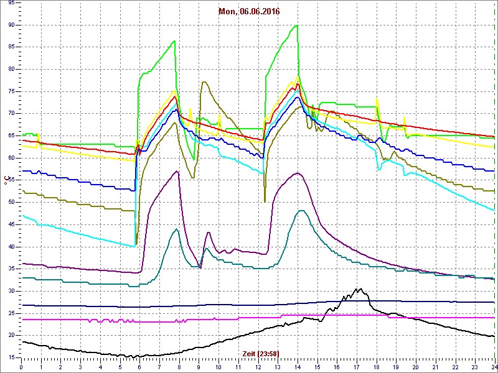Select the 95 value on temperature axis
The width and height of the screenshot is (498, 373).
11,3
